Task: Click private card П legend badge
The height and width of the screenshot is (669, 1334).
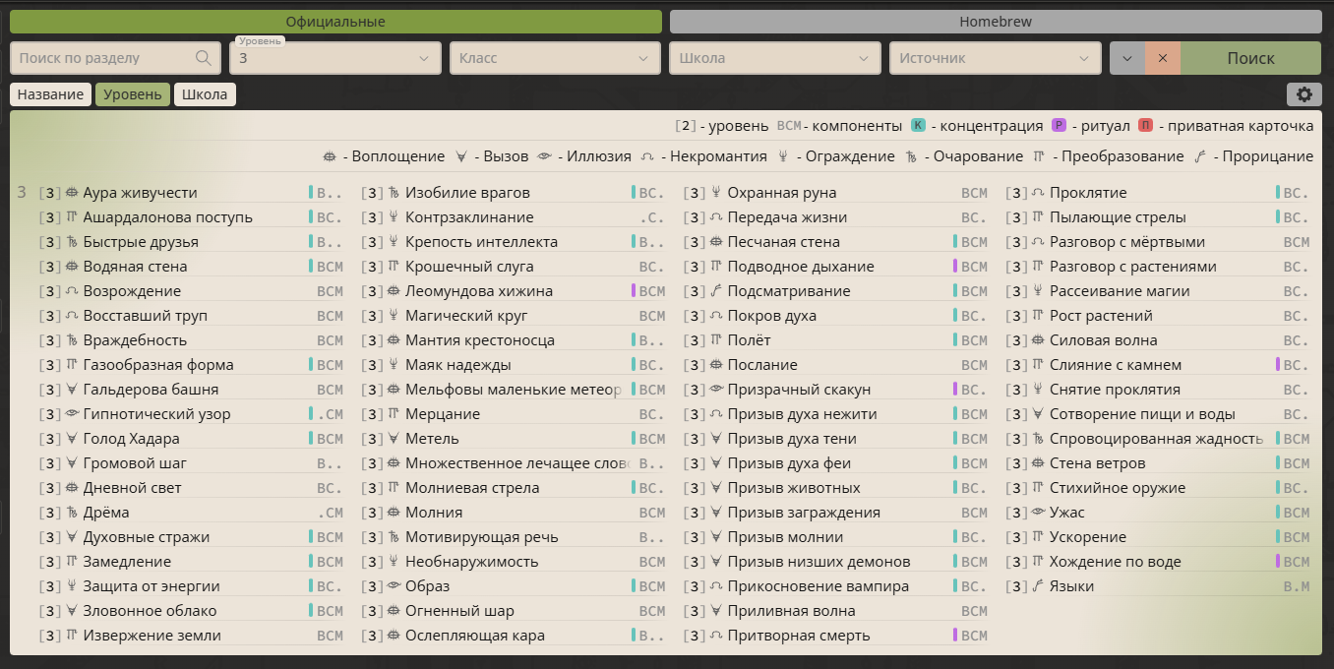Action: coord(1146,126)
